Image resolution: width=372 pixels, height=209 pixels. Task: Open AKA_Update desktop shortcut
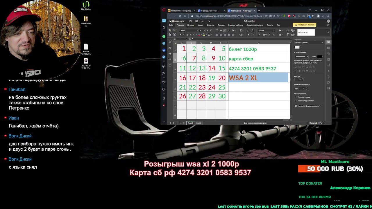(86, 6)
